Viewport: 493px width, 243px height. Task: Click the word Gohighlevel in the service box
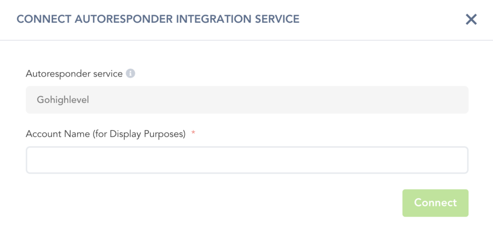[63, 100]
